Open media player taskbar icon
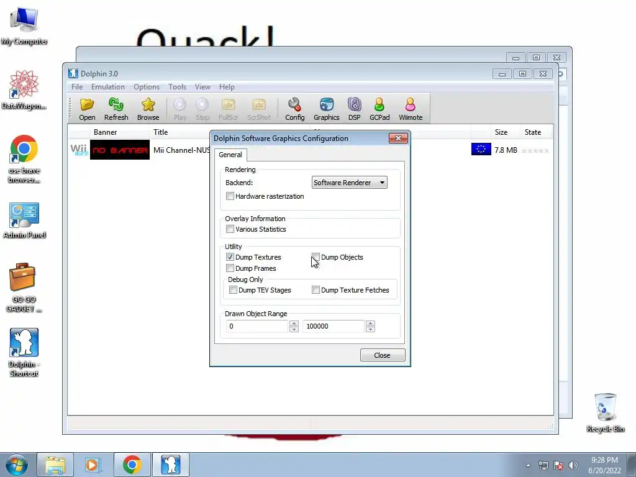Viewport: 636px width, 477px height. pos(92,465)
